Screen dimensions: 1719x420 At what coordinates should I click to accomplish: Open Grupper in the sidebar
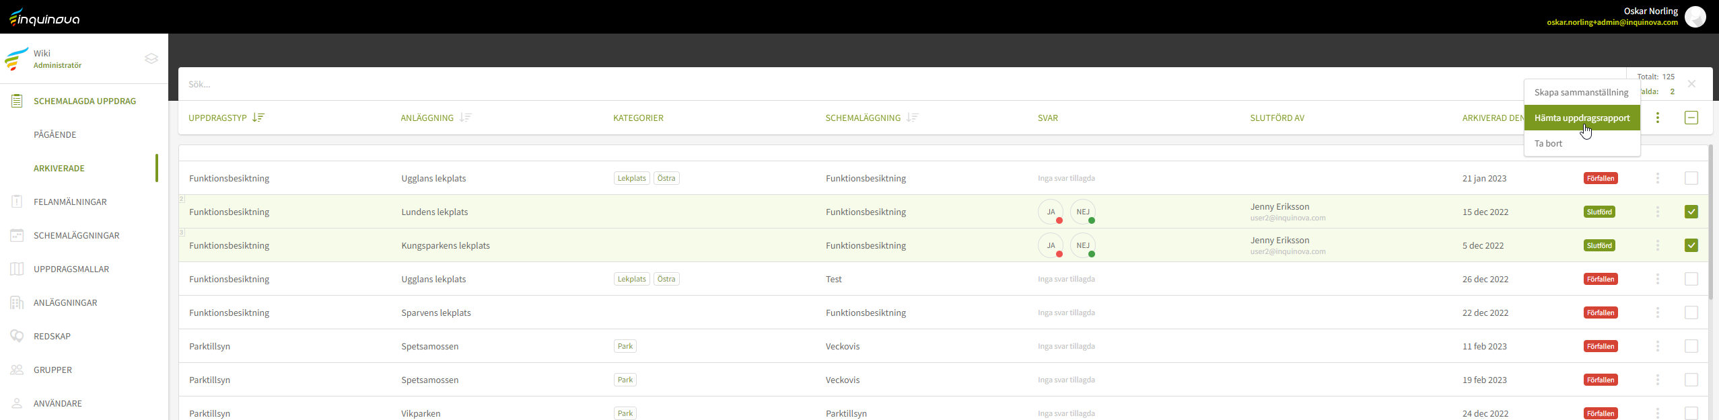(52, 370)
